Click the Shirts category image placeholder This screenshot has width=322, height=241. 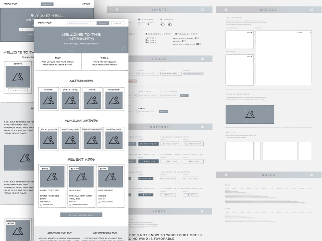pyautogui.click(x=48, y=100)
